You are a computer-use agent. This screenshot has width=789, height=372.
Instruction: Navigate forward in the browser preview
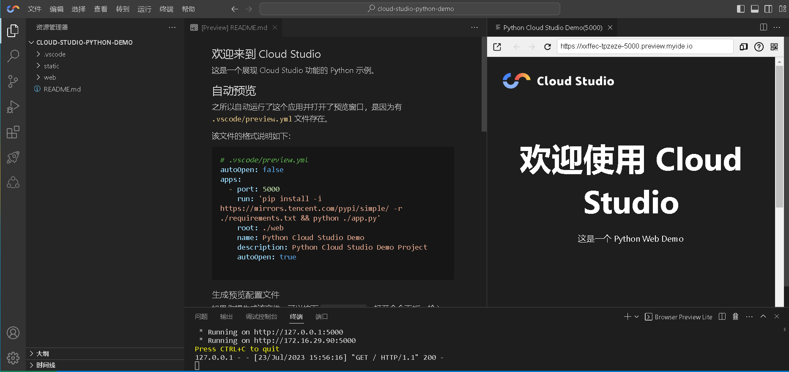532,47
